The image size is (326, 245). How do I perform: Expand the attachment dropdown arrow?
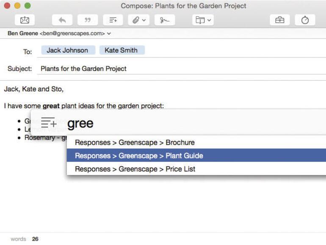pyautogui.click(x=144, y=20)
